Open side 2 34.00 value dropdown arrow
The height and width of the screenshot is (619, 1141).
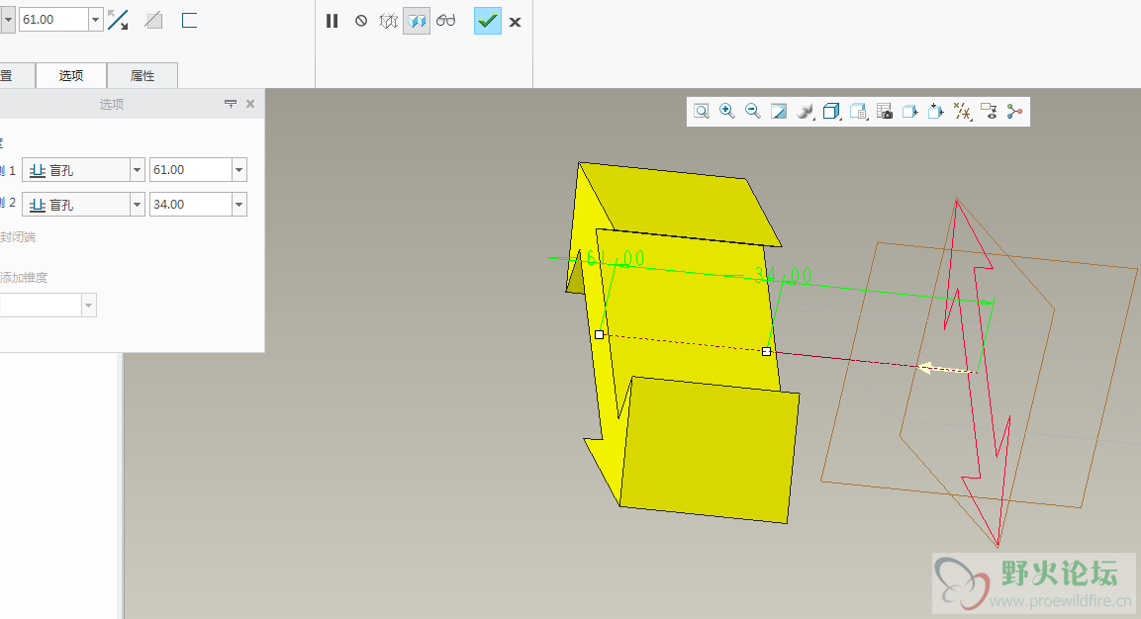(239, 205)
